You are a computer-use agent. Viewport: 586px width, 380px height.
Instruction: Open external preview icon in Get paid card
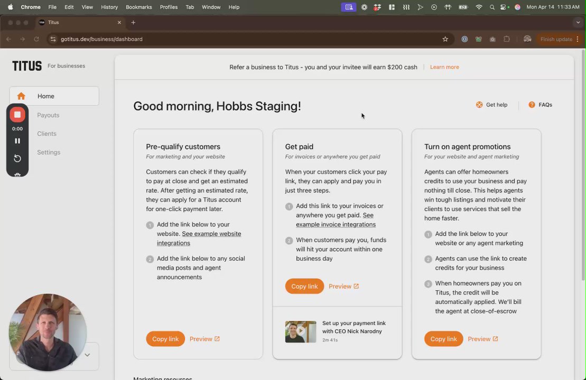pos(356,286)
